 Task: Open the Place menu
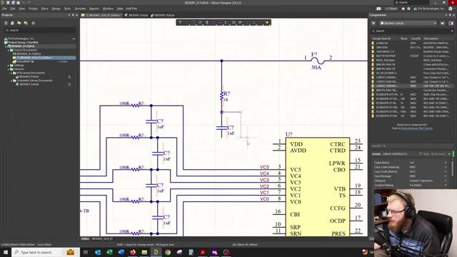click(x=44, y=9)
